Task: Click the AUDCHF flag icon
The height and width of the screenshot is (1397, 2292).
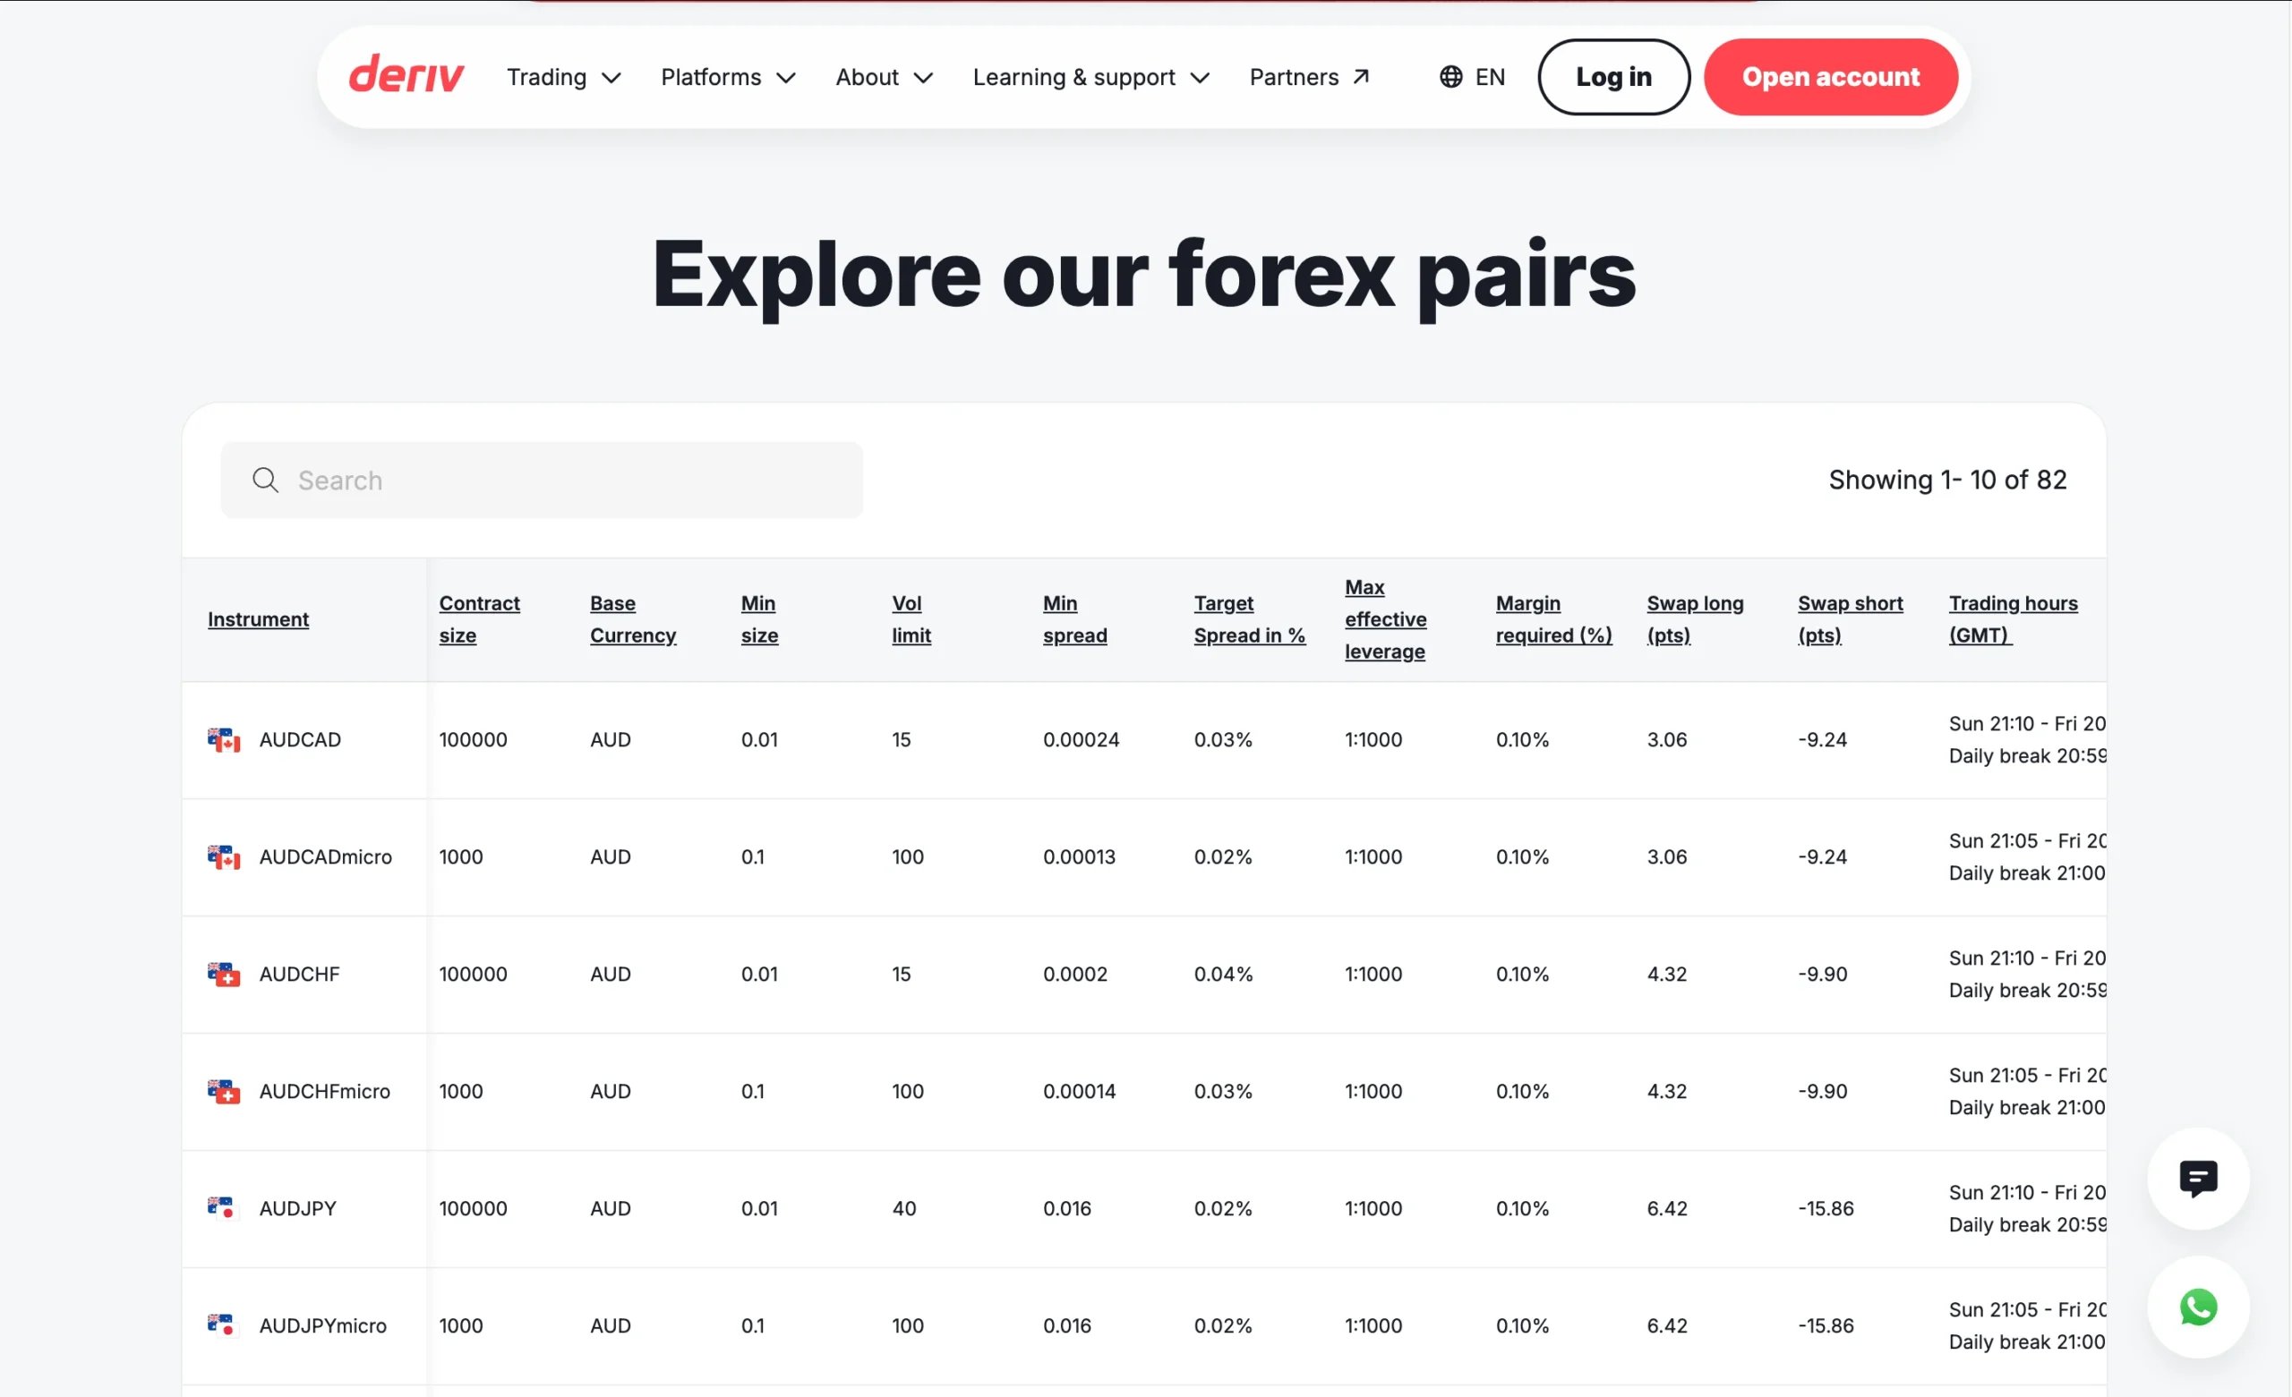Action: 223,974
